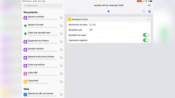The height and width of the screenshot is (98, 175).
Task: Add Créer une nouvelle note action
Action: tap(43, 34)
